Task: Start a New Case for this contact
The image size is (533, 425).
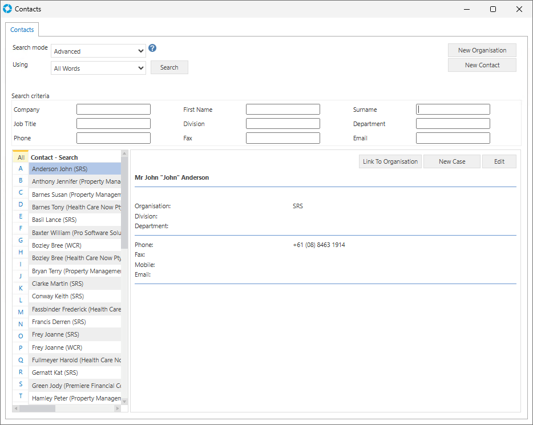Action: (x=451, y=161)
